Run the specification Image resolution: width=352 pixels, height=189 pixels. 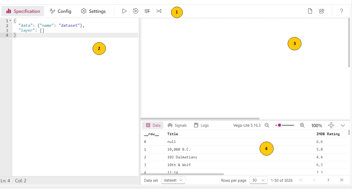tap(124, 11)
